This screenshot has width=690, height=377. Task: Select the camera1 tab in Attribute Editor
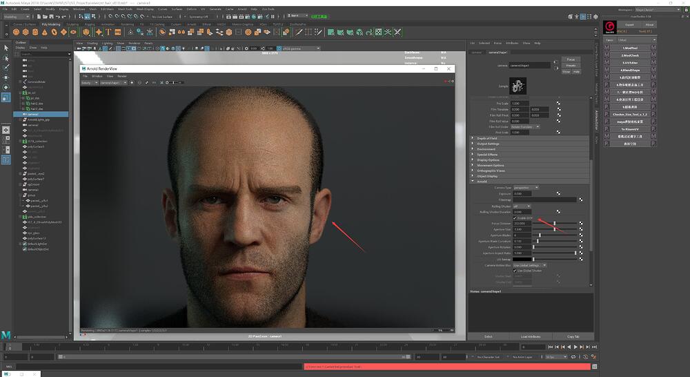[x=477, y=52]
